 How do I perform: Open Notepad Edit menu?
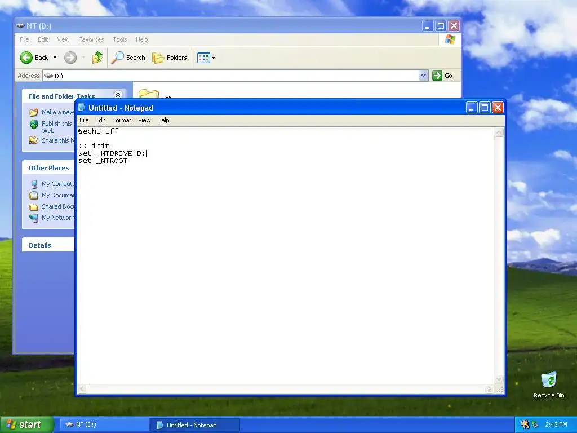click(100, 120)
